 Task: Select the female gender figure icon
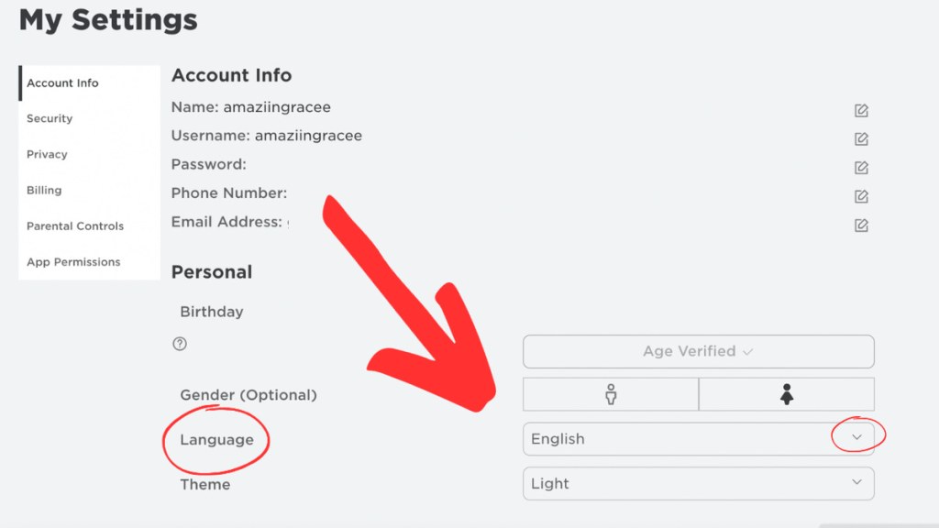click(786, 394)
